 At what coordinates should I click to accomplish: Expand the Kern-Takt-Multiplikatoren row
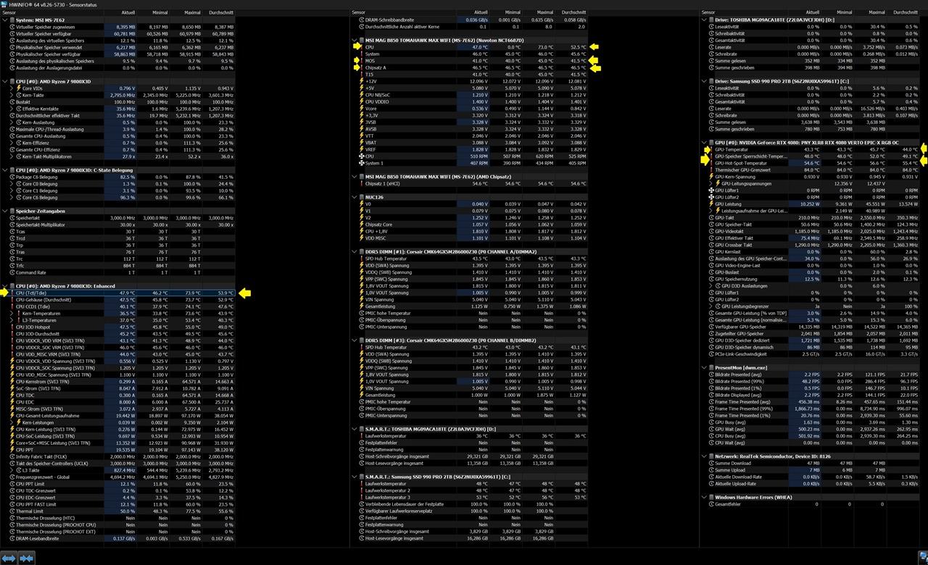[x=11, y=156]
